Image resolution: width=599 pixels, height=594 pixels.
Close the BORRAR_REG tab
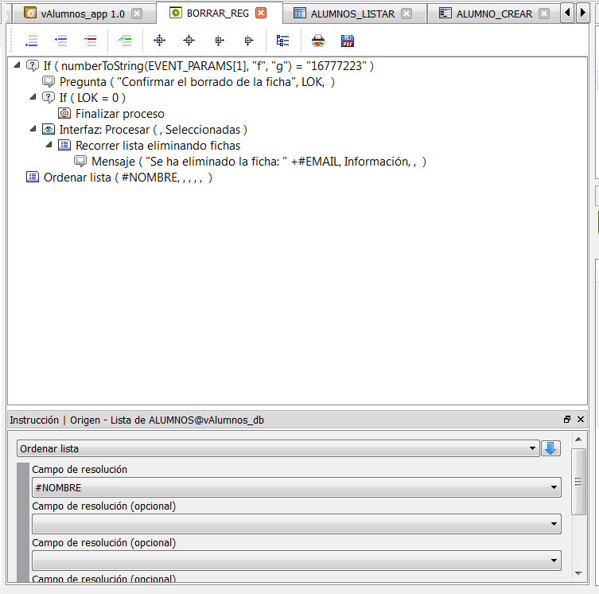click(261, 13)
